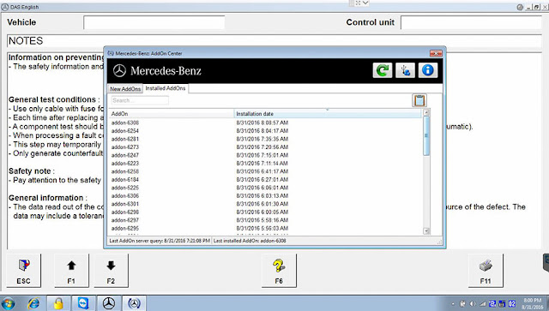Select row addon-6306
The height and width of the screenshot is (311, 549).
265,195
